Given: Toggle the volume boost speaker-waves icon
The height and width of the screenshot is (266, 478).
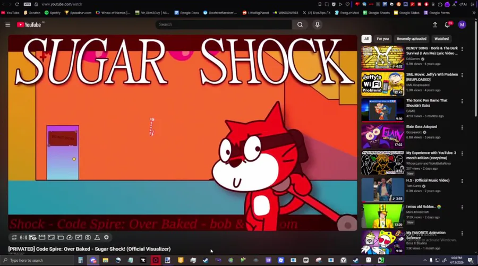Looking at the screenshot, I should click(23, 237).
